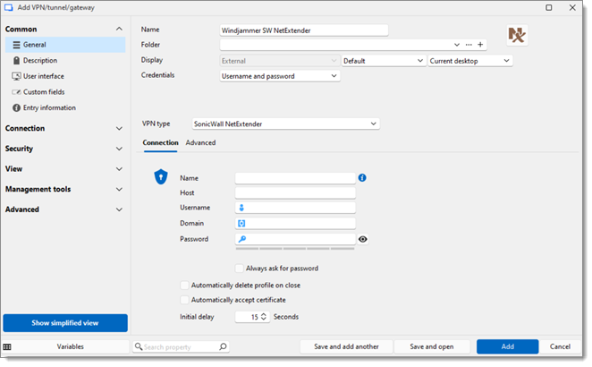The height and width of the screenshot is (367, 592).
Task: Click the Add button
Action: pos(507,346)
